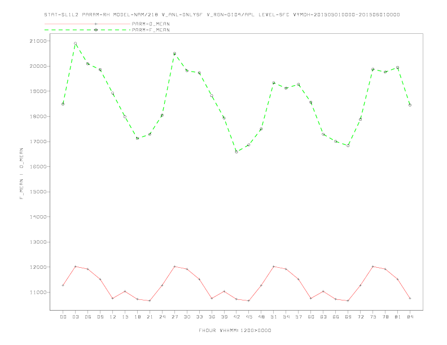Click the green F_MEAN marker at hour 51

(274, 83)
